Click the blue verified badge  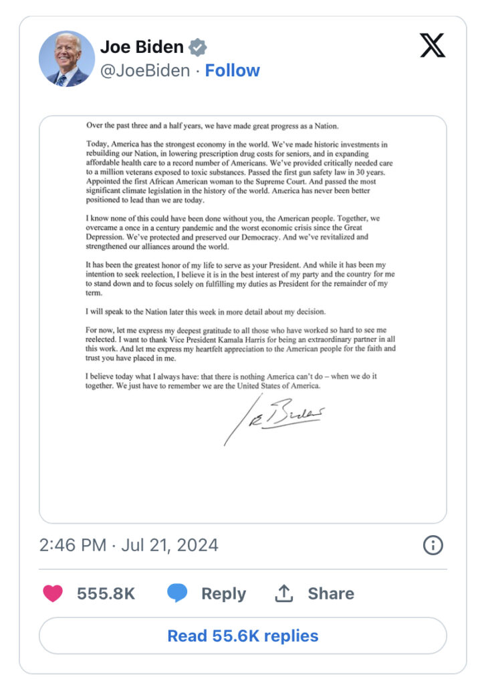(x=197, y=47)
